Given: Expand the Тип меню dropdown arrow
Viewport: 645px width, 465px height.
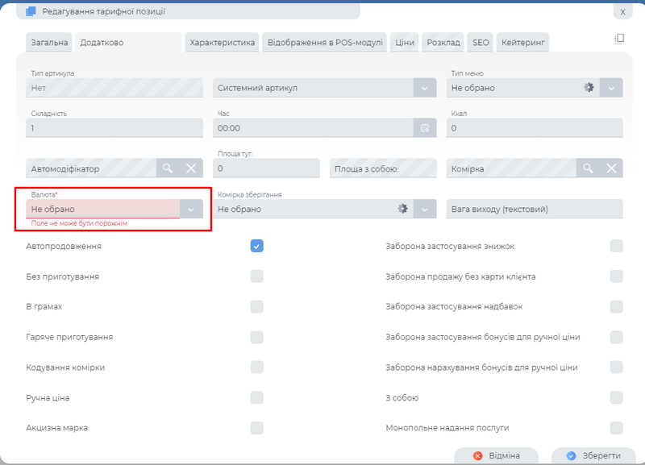Looking at the screenshot, I should (612, 87).
